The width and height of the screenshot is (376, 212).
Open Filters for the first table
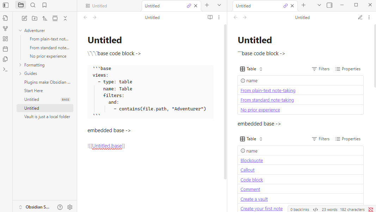321,69
